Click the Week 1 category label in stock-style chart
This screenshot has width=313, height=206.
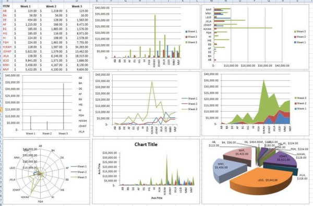31,134
